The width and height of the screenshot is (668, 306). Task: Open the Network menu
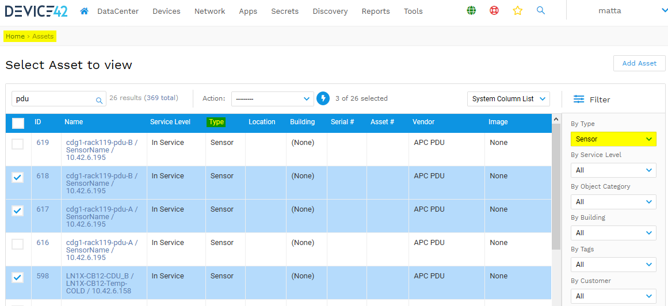point(209,12)
